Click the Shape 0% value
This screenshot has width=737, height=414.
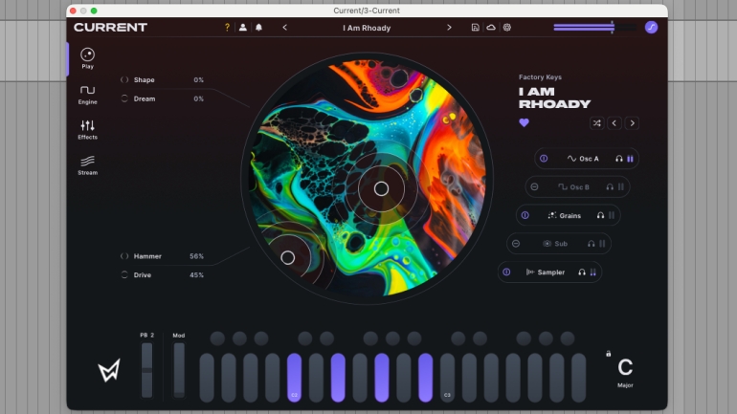click(x=198, y=79)
